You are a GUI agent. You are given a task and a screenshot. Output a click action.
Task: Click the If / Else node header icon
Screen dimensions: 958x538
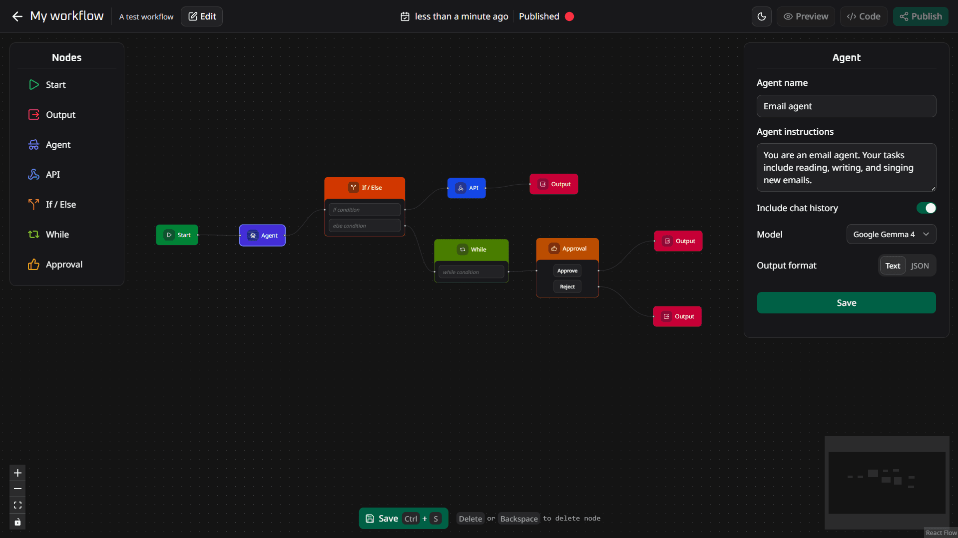coord(354,188)
